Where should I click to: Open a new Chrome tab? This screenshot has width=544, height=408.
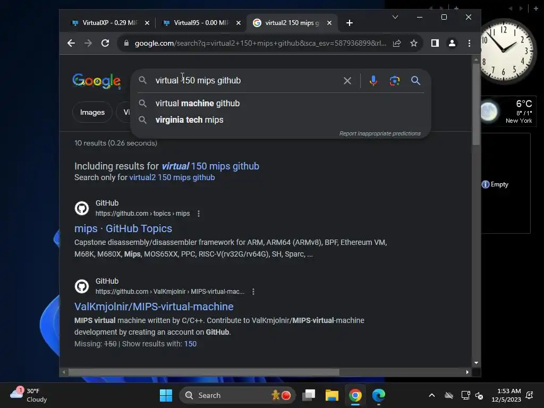350,23
